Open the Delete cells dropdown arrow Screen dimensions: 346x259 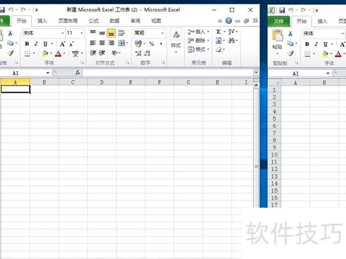(x=208, y=40)
